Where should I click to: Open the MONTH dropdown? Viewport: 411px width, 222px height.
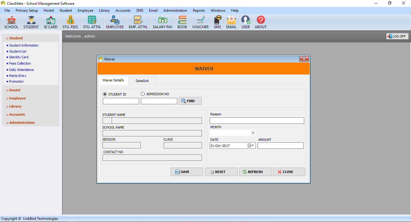point(253,132)
